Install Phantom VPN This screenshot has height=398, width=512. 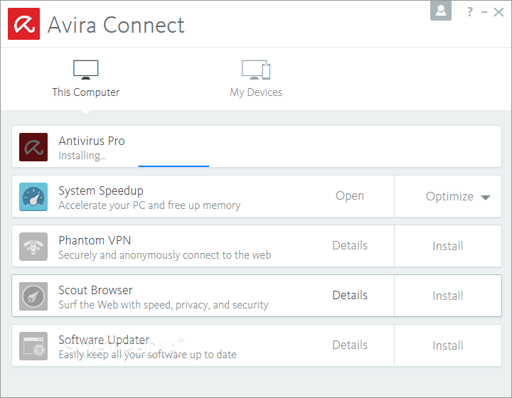(x=448, y=246)
